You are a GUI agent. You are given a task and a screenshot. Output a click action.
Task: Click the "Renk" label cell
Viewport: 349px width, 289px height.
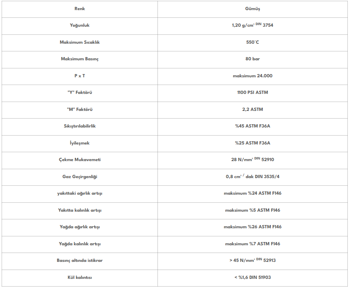[x=80, y=8]
